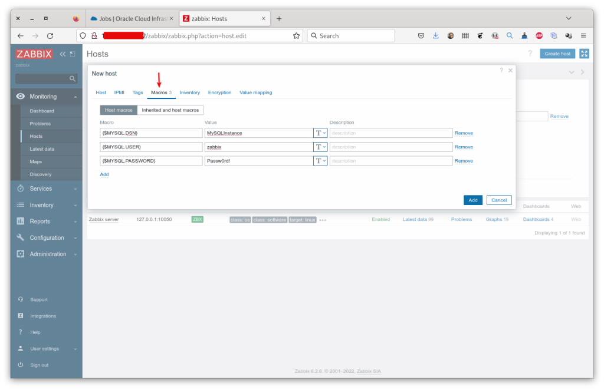This screenshot has width=604, height=390.
Task: Click the Sign out power icon
Action: pyautogui.click(x=21, y=365)
